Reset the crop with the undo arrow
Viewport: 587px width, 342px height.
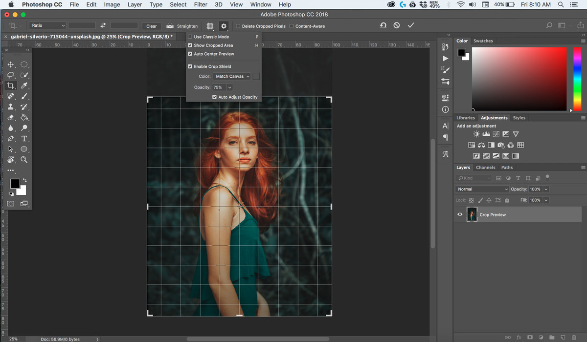(x=383, y=25)
